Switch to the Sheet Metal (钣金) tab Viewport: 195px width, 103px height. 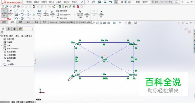pyautogui.click(x=28, y=22)
